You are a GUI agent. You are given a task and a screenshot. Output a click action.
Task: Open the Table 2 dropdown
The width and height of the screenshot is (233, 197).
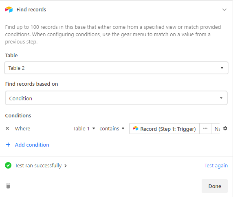coord(116,68)
